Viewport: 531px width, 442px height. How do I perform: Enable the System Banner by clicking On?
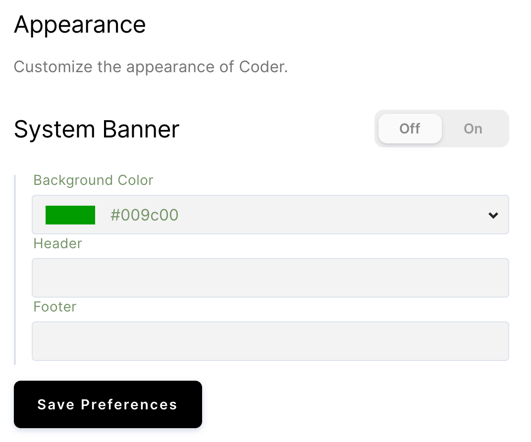coord(473,129)
